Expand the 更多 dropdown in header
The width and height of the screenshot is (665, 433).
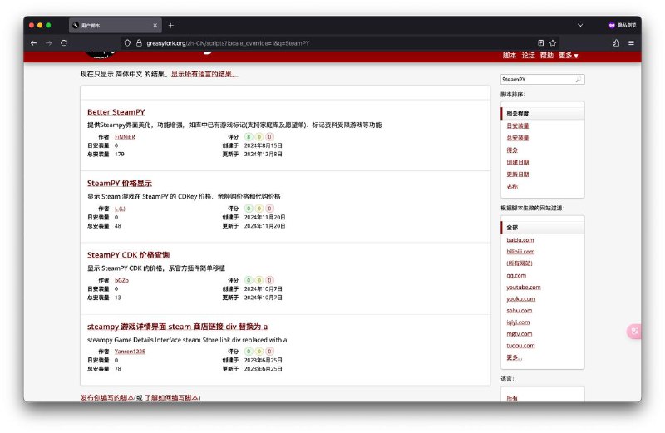tap(568, 56)
